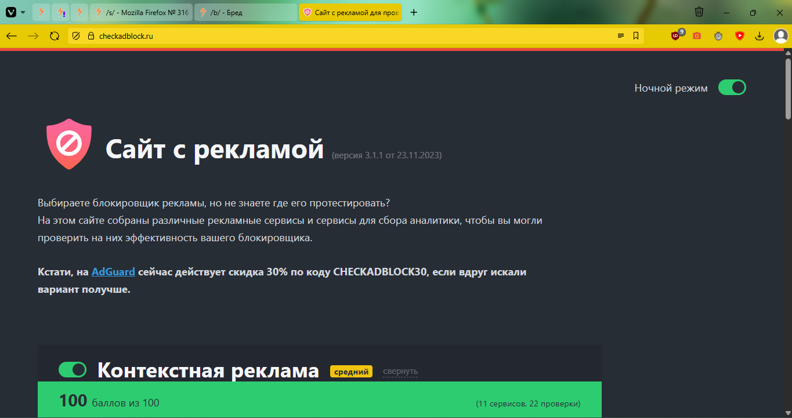792x418 pixels.
Task: Open the monkey userscript extension
Action: click(x=718, y=36)
